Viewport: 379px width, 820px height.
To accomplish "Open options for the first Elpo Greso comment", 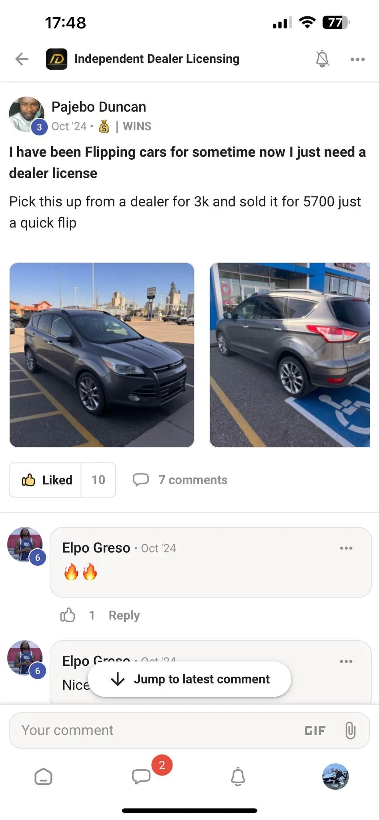I will [x=346, y=548].
